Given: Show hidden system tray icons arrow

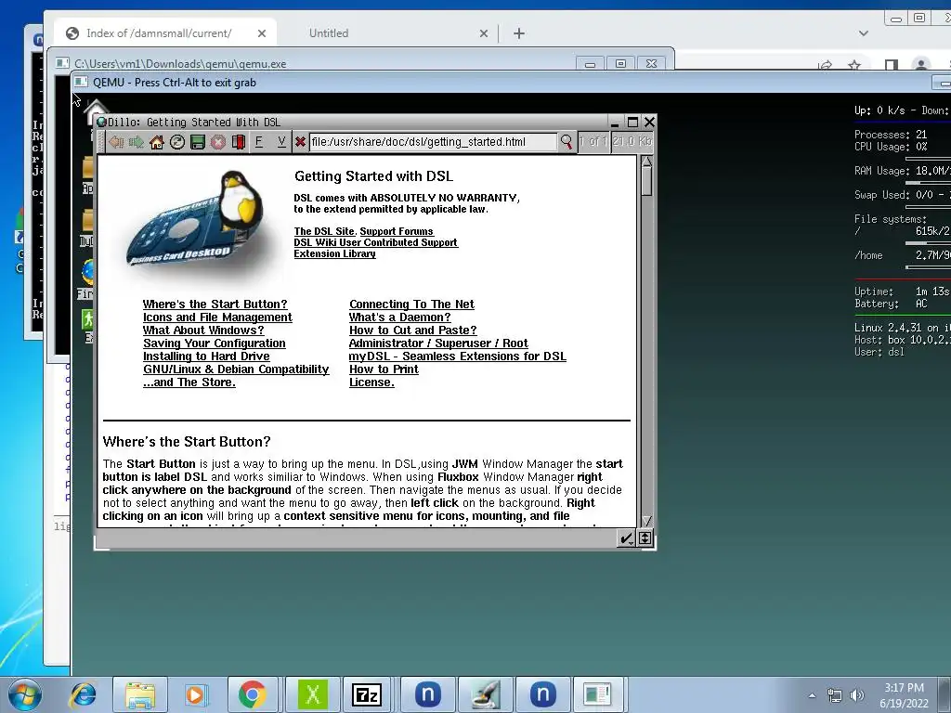Looking at the screenshot, I should click(812, 695).
